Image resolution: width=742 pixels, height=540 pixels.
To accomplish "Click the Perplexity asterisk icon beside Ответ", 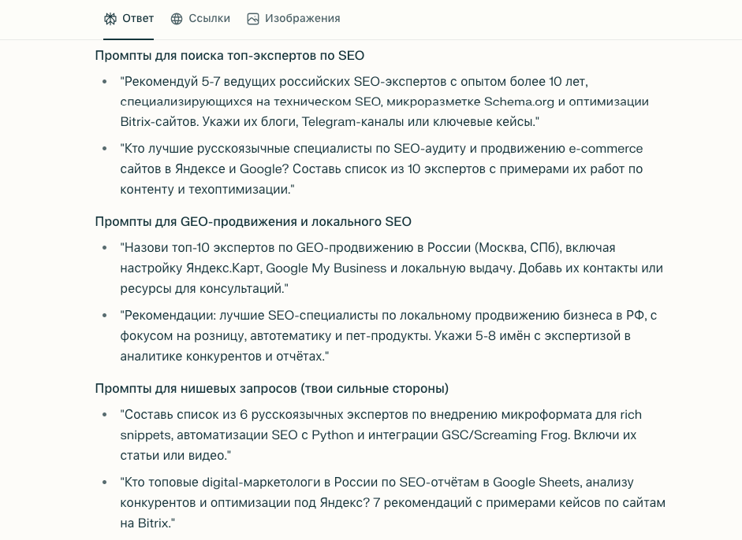I will coord(110,18).
